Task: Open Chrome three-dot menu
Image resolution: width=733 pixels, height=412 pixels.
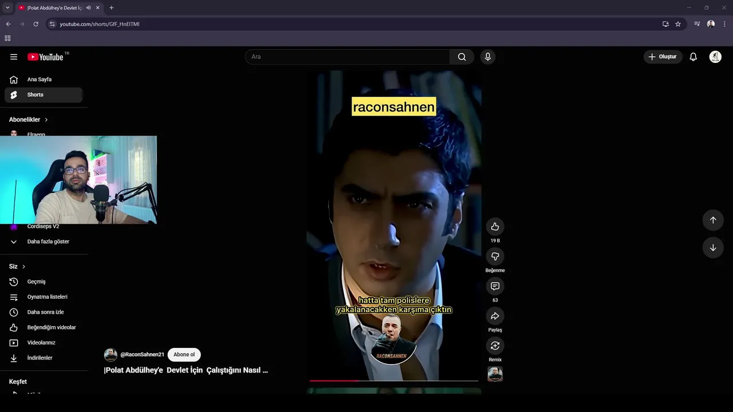Action: [x=724, y=24]
